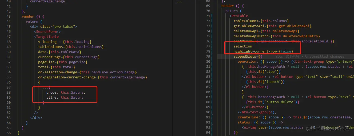Click the 'data={this.tableData}' line
Viewport: 354px width, 136px height.
coord(60,52)
